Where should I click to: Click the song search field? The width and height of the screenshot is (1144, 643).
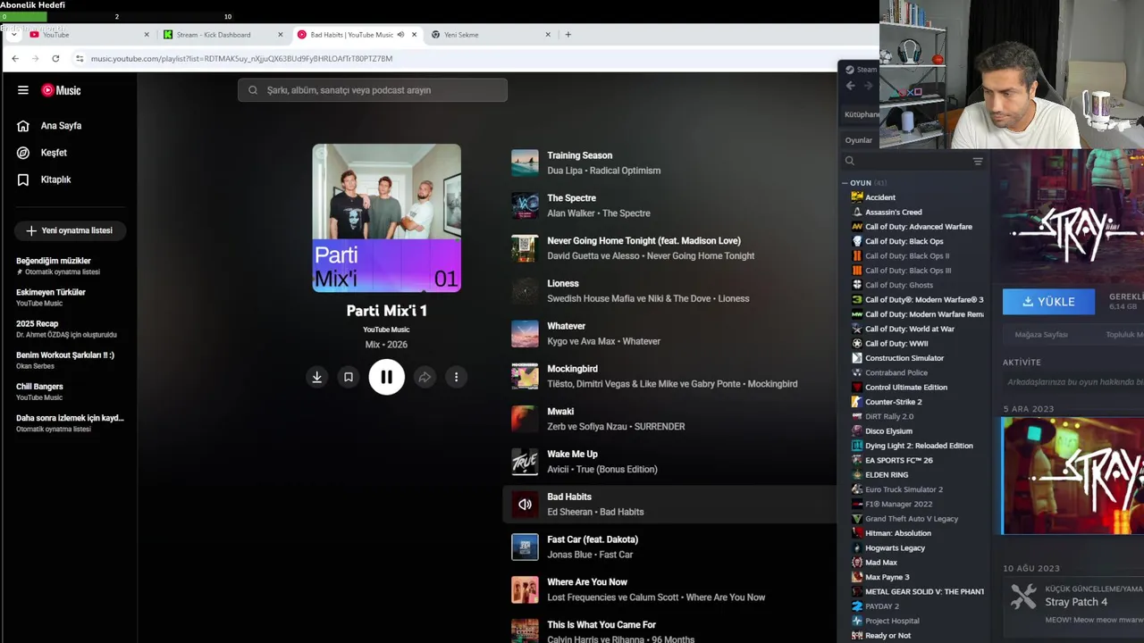pos(373,90)
